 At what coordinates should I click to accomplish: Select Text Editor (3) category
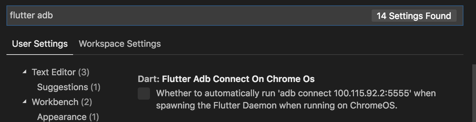tap(61, 72)
